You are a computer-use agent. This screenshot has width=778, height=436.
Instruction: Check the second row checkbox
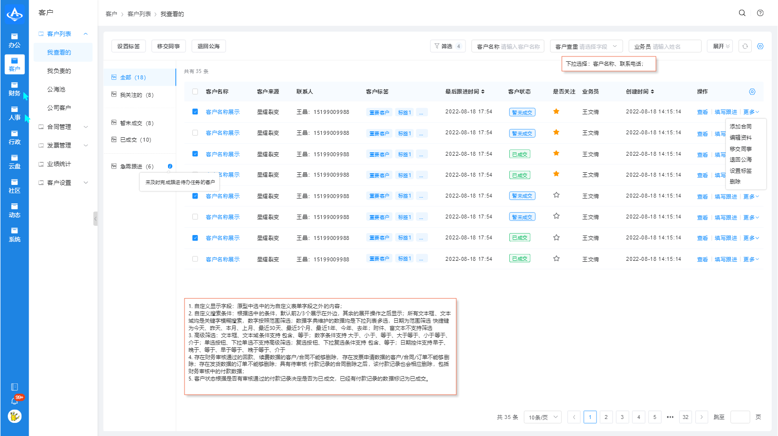click(x=195, y=132)
